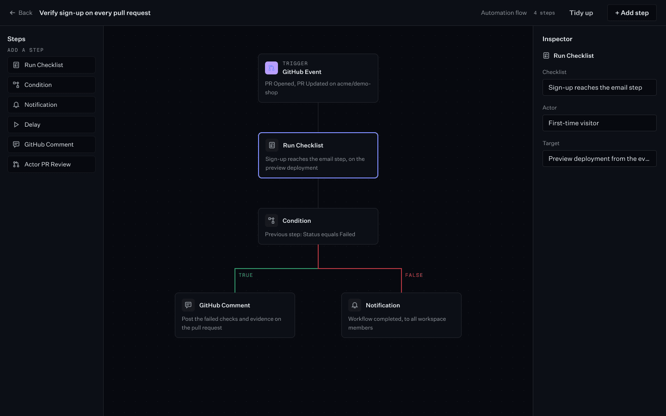This screenshot has height=416, width=666.
Task: Click GitHub Comment speech icon in Steps sidebar
Action: coord(16,145)
